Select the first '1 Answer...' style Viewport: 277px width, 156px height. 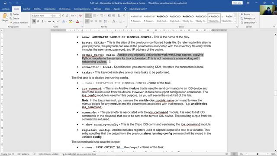(x=136, y=18)
